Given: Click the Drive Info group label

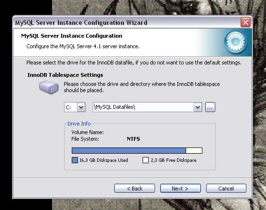Looking at the screenshot, I should (x=79, y=124).
